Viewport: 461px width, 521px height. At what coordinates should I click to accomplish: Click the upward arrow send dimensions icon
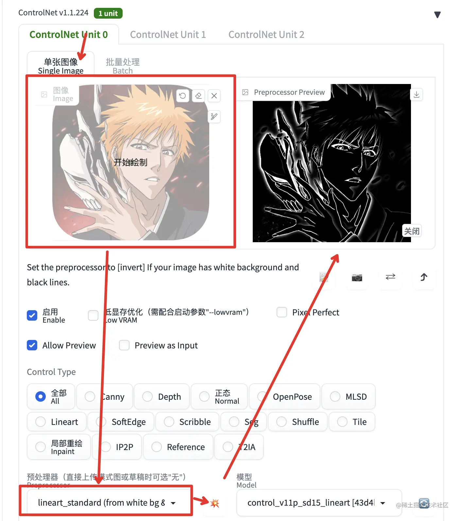pyautogui.click(x=424, y=277)
